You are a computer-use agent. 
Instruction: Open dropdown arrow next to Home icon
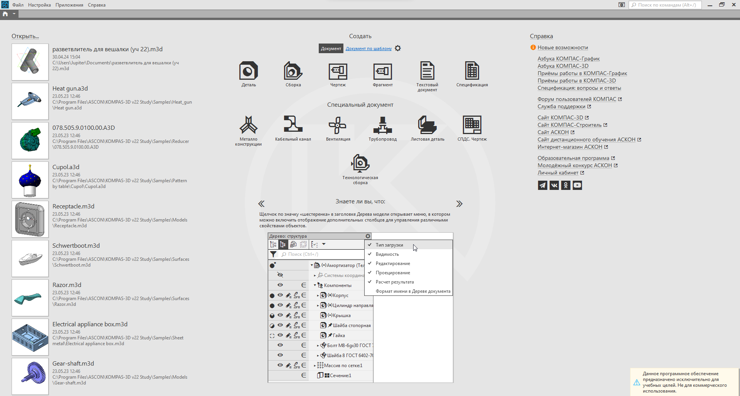pyautogui.click(x=14, y=14)
